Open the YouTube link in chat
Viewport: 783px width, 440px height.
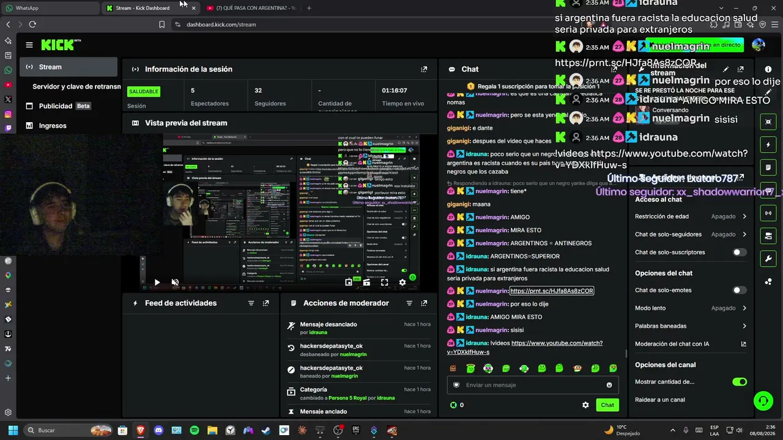coord(525,348)
